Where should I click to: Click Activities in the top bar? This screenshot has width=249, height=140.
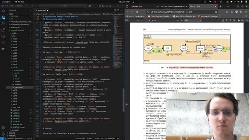6,2
